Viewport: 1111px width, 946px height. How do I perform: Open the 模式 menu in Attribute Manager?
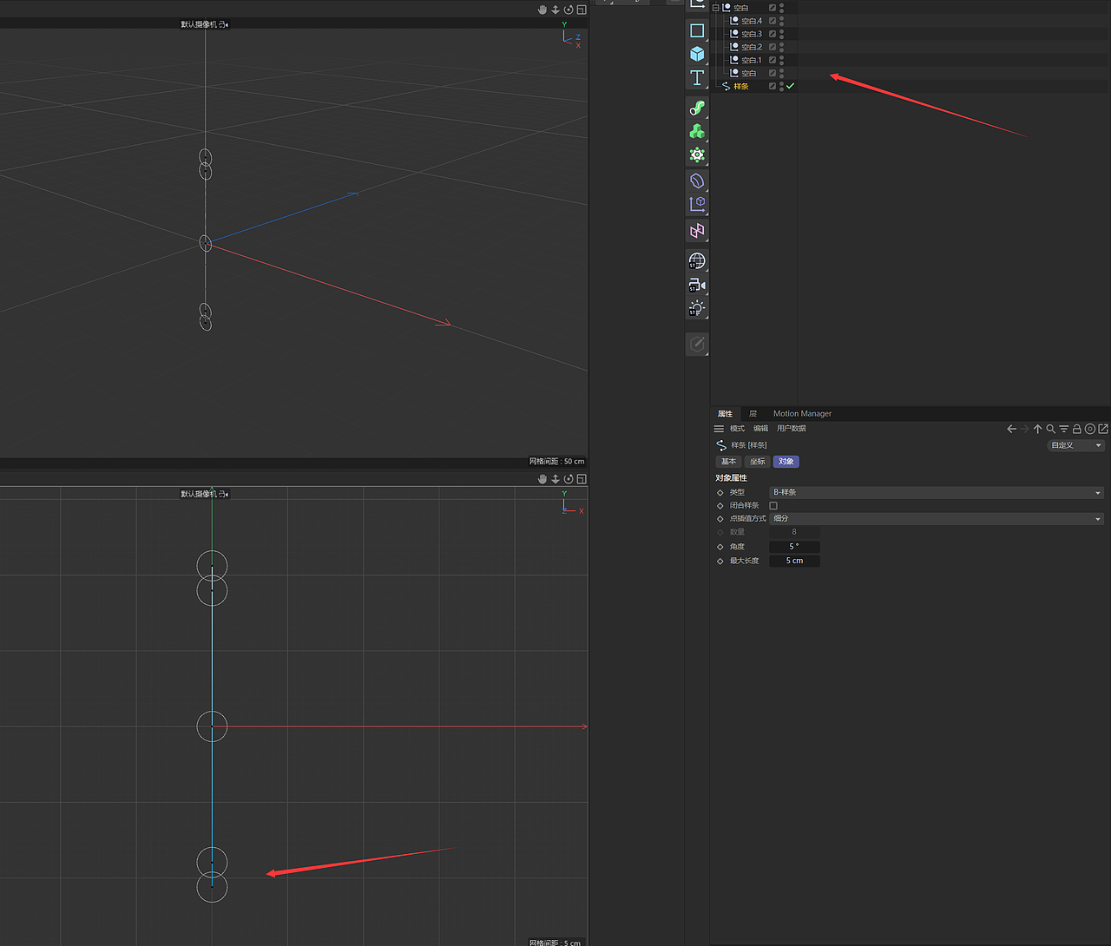pos(736,428)
